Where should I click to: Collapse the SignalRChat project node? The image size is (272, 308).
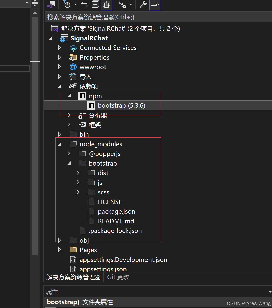pos(51,38)
